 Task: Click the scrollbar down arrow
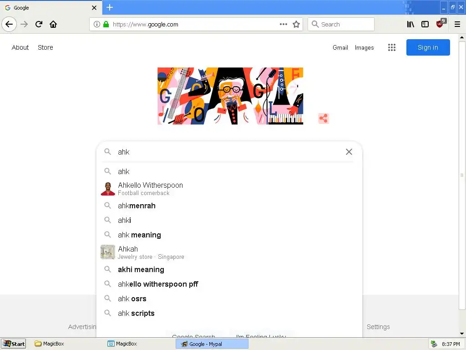point(461,334)
